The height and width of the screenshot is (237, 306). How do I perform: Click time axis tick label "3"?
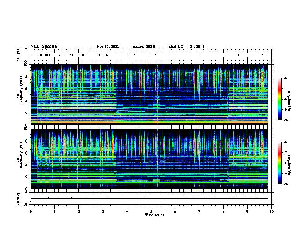point(103,211)
